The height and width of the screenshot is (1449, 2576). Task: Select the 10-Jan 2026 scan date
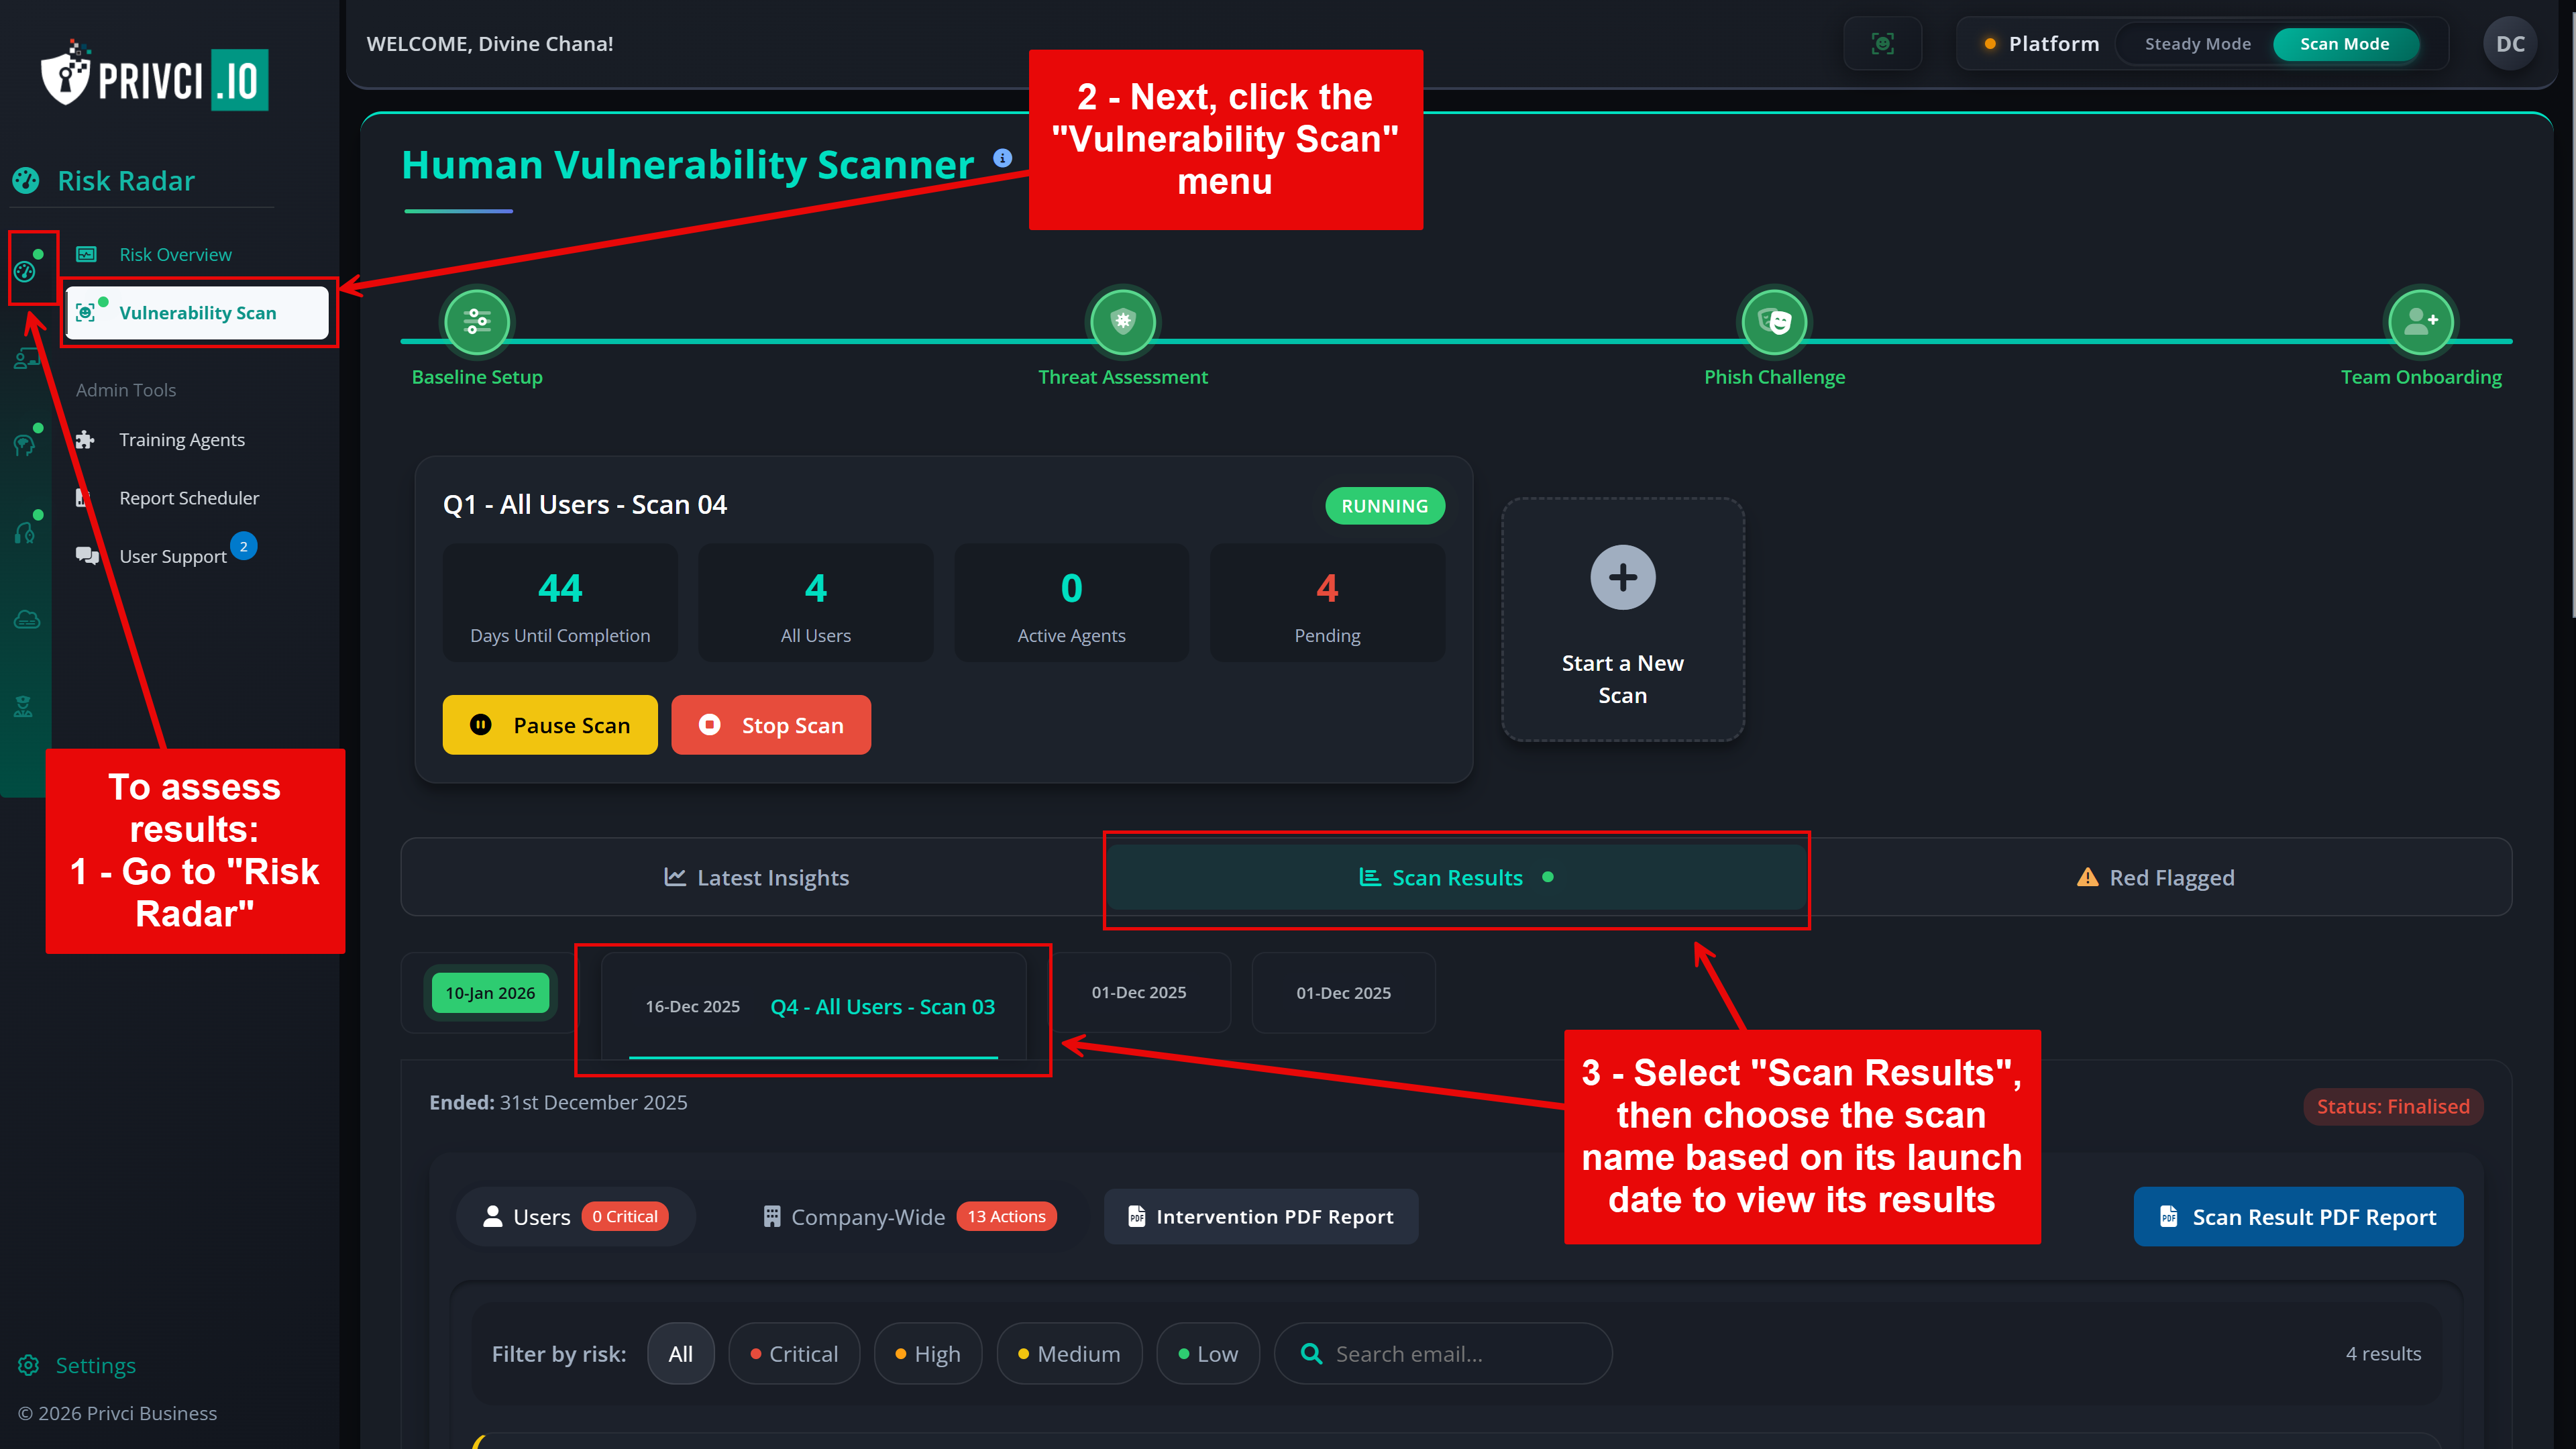[490, 993]
